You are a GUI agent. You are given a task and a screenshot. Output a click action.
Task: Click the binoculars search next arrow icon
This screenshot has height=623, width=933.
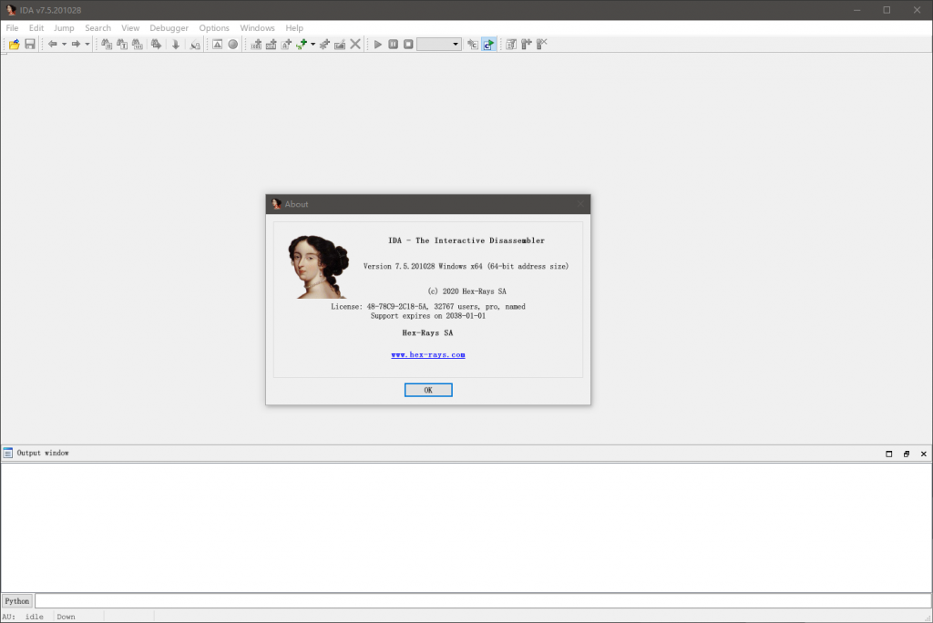pos(156,44)
